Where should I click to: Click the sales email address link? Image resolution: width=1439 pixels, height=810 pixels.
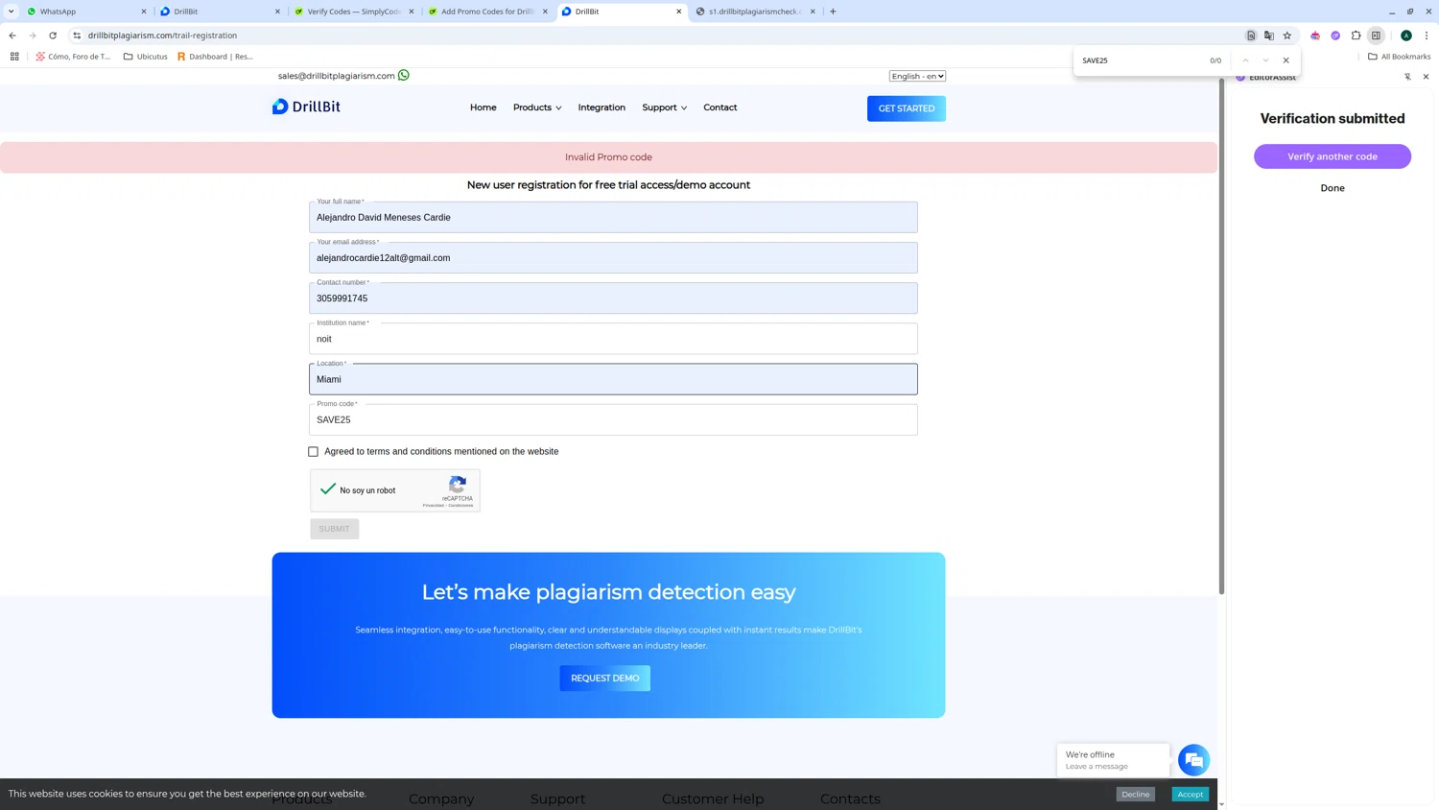coord(337,76)
